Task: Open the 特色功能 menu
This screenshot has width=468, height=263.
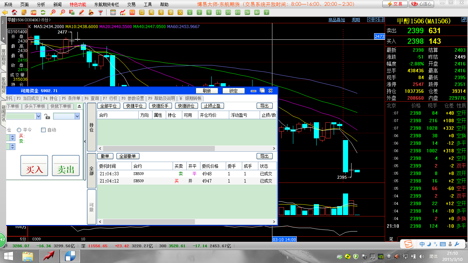Action: point(78,4)
